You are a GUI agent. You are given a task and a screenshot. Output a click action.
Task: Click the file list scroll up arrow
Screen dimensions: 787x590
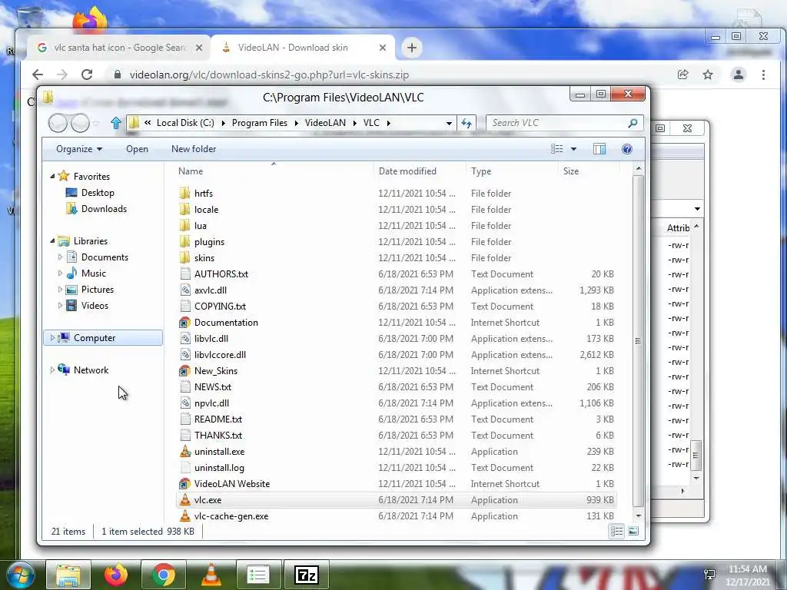pos(639,169)
